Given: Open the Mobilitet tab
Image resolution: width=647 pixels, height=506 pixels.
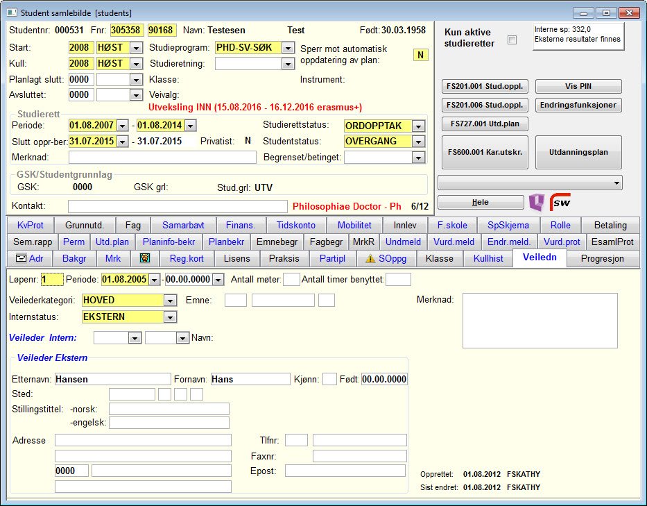Looking at the screenshot, I should click(354, 226).
